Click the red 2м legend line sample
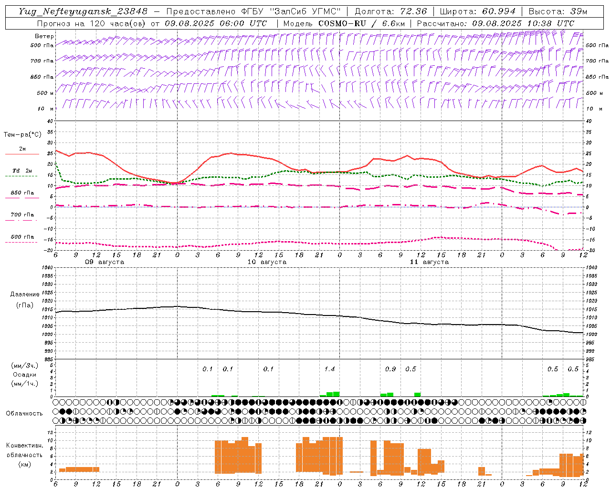 pyautogui.click(x=22, y=154)
